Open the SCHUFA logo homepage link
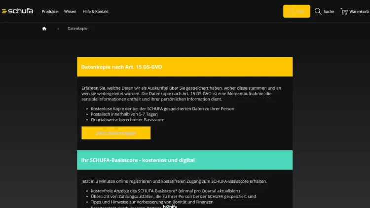This screenshot has width=370, height=208. [17, 11]
